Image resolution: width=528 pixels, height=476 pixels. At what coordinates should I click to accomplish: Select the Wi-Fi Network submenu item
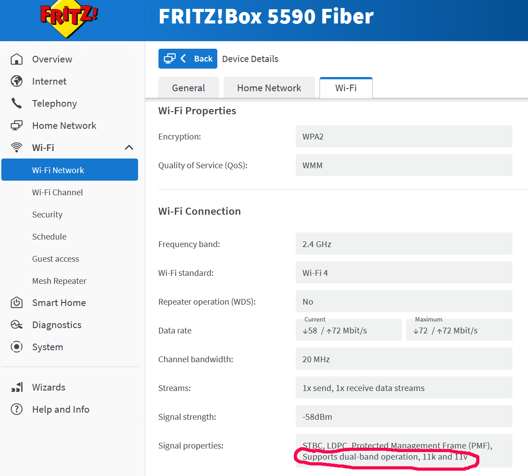[x=69, y=170]
